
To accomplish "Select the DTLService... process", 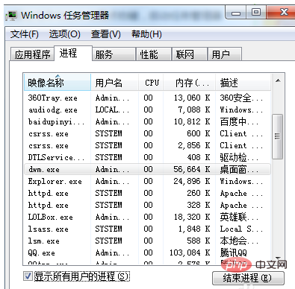I will click(x=147, y=157).
